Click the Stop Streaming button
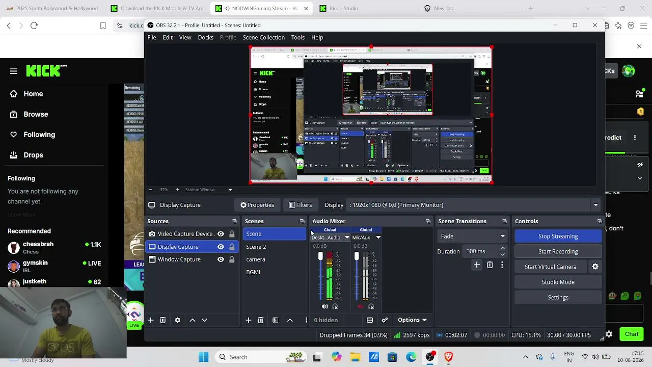This screenshot has height=367, width=652. [558, 236]
